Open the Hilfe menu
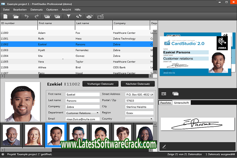The height and width of the screenshot is (158, 237). [x=77, y=10]
